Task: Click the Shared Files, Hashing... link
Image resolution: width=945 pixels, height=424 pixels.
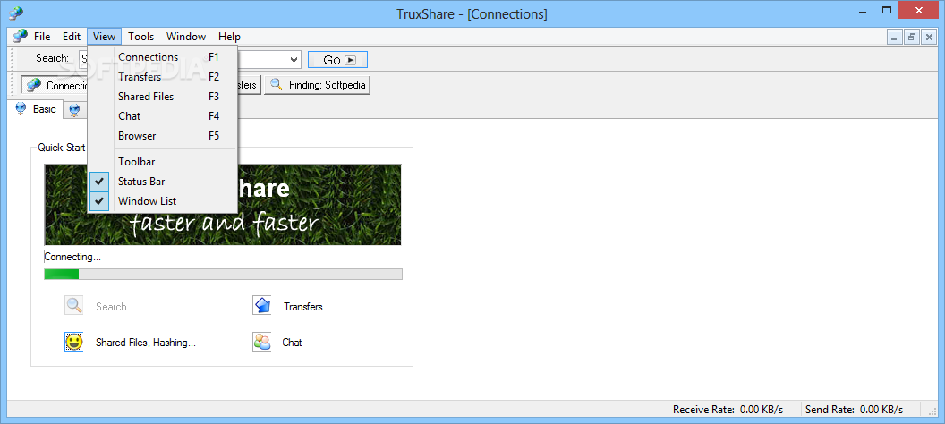Action: (x=146, y=342)
